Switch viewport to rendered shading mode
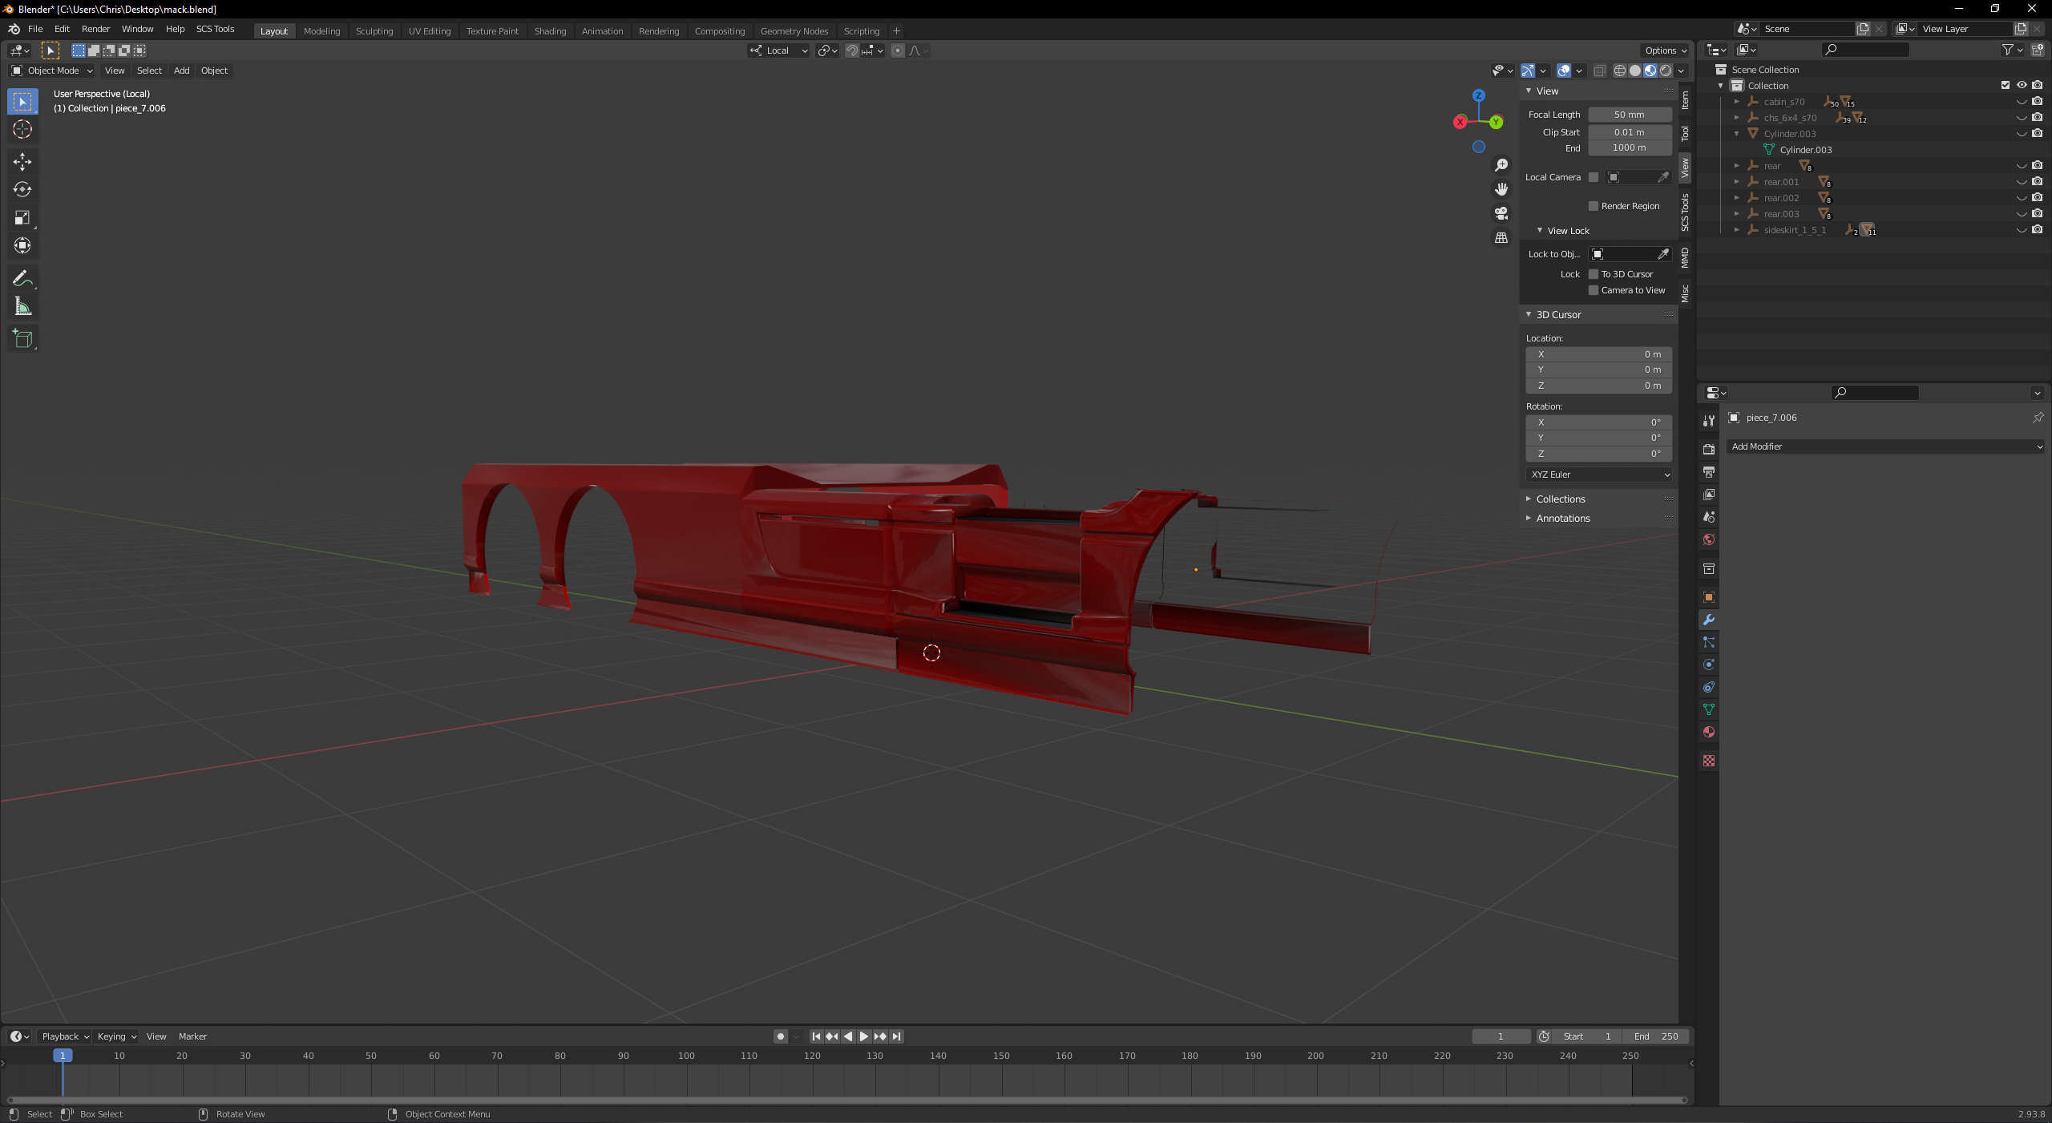Viewport: 2052px width, 1123px height. coord(1666,71)
